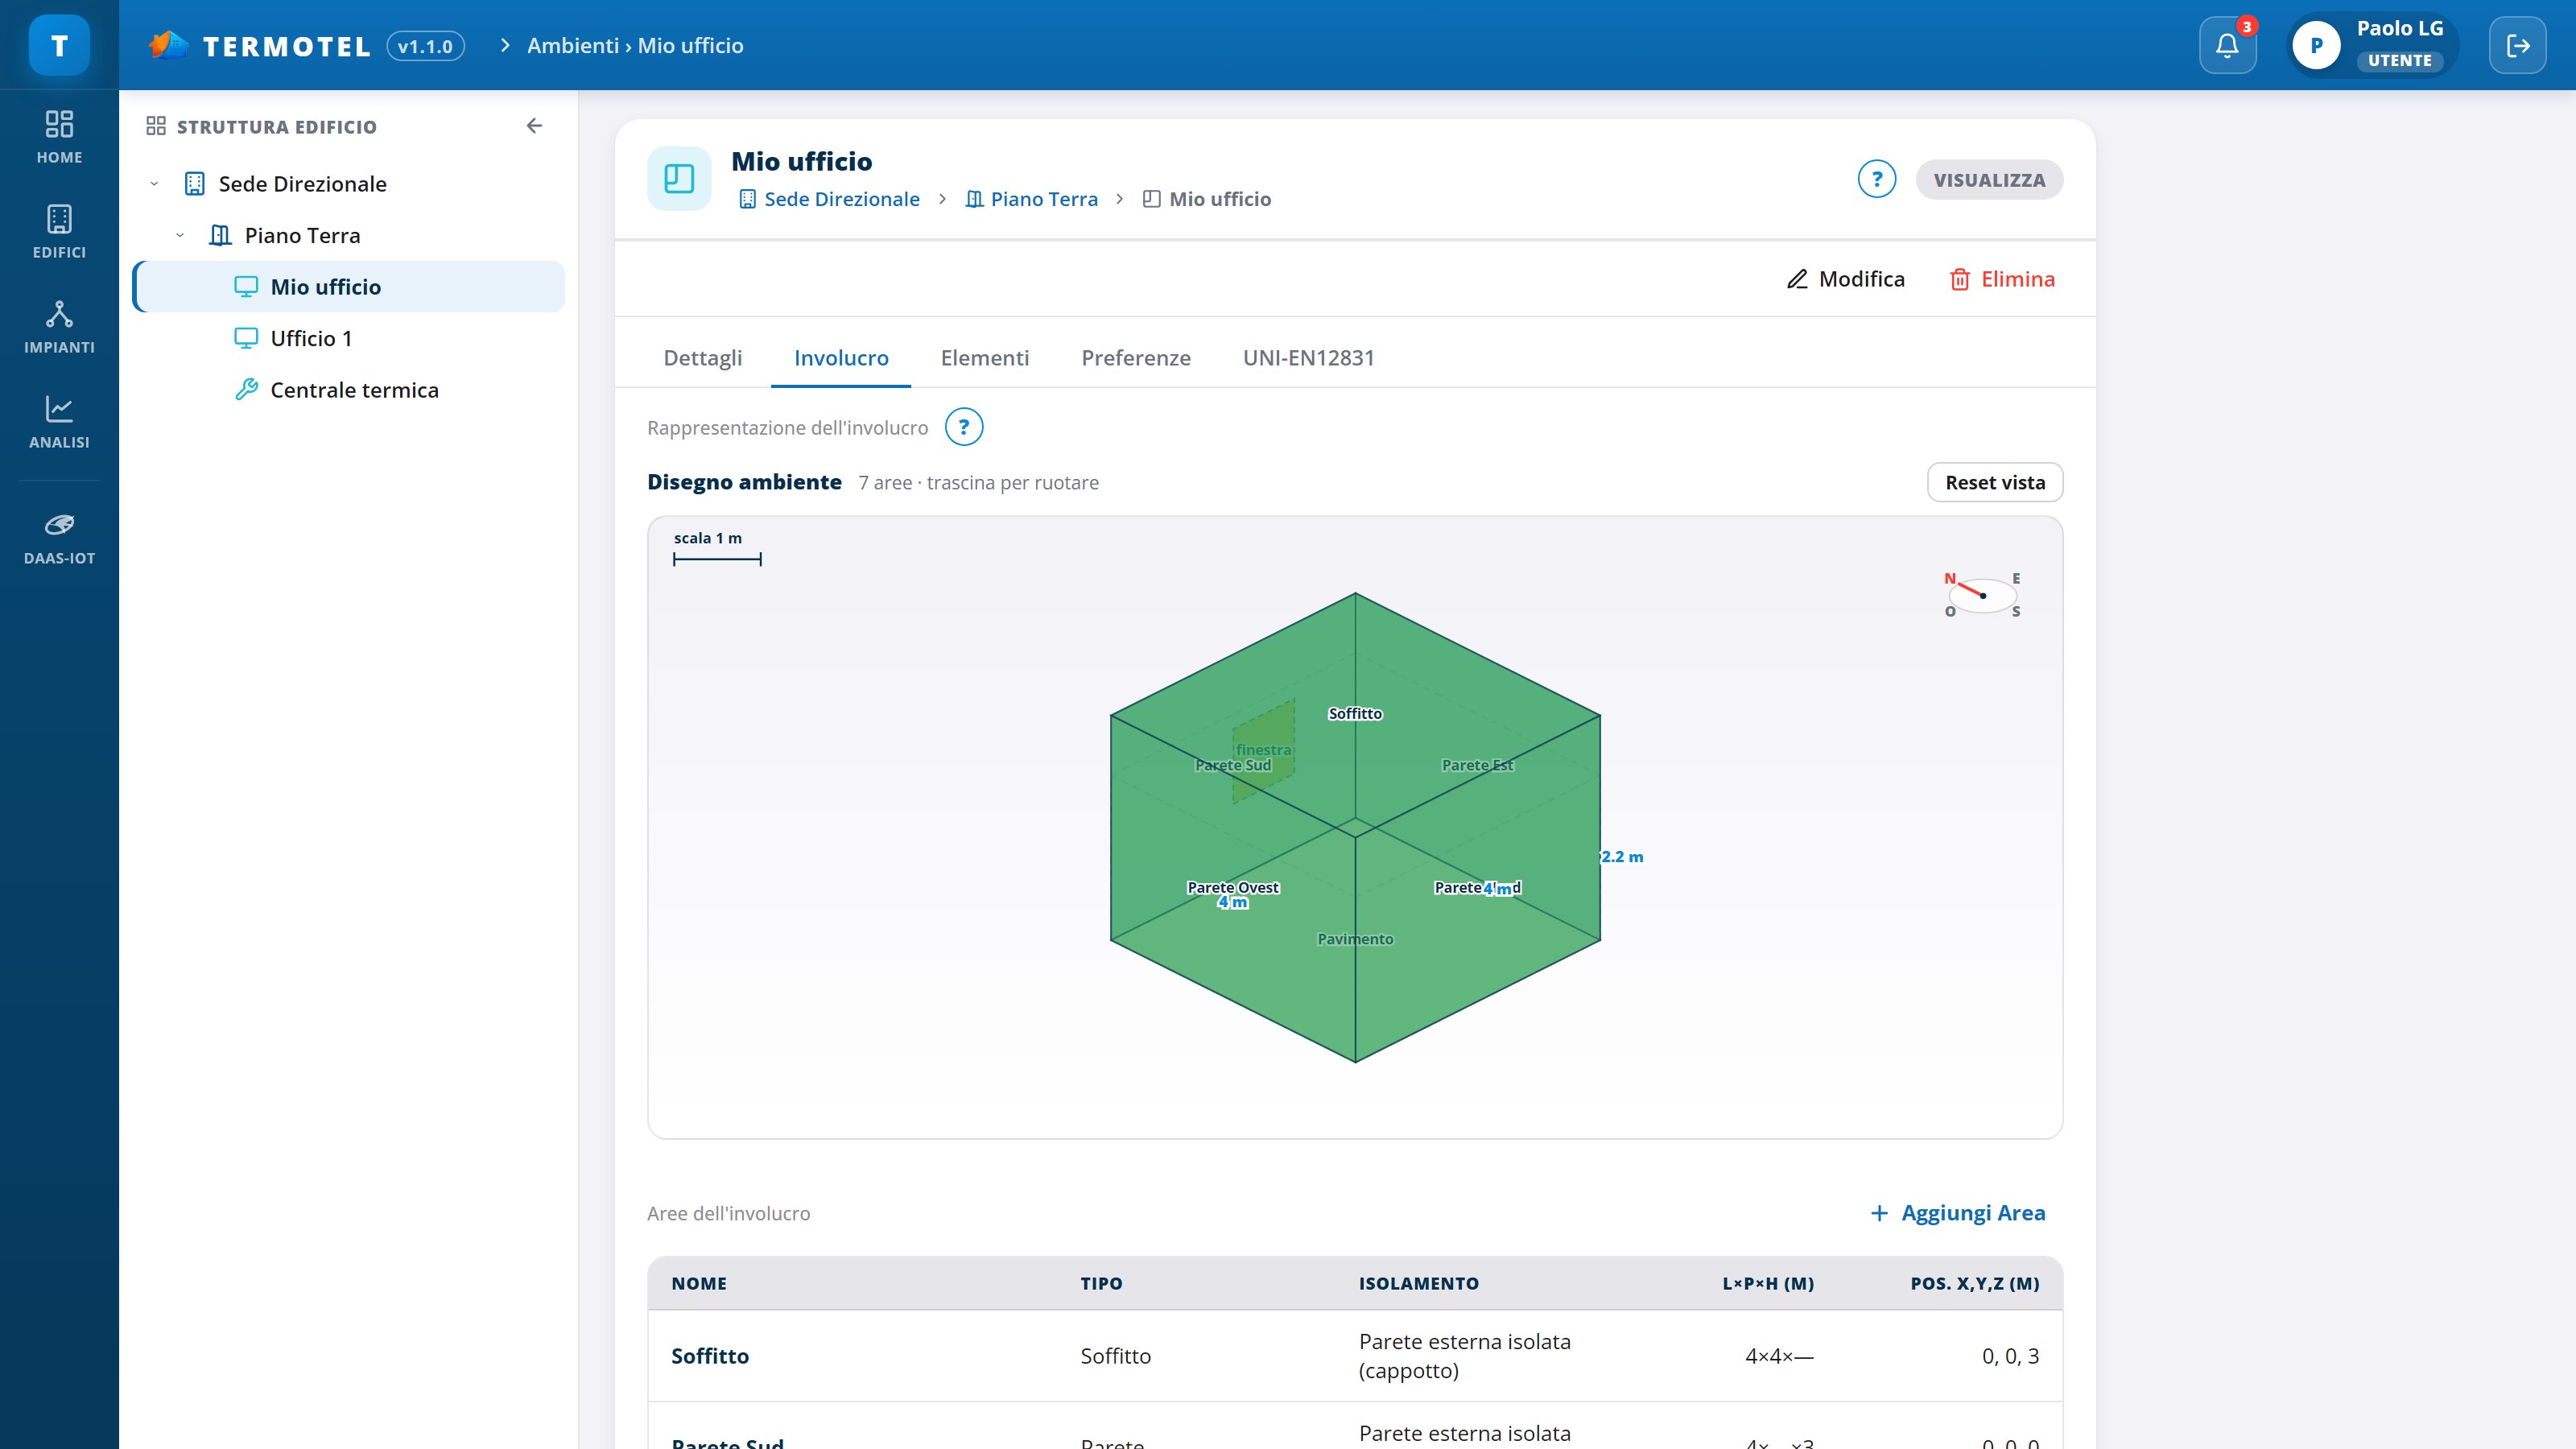Click the logout icon in the header

click(x=2517, y=45)
